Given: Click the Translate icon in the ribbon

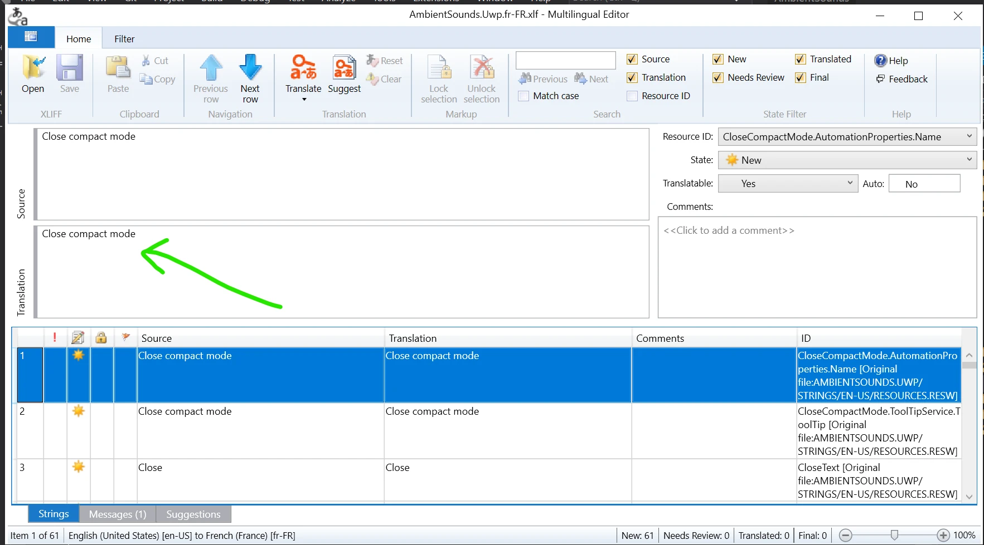Looking at the screenshot, I should pyautogui.click(x=303, y=68).
